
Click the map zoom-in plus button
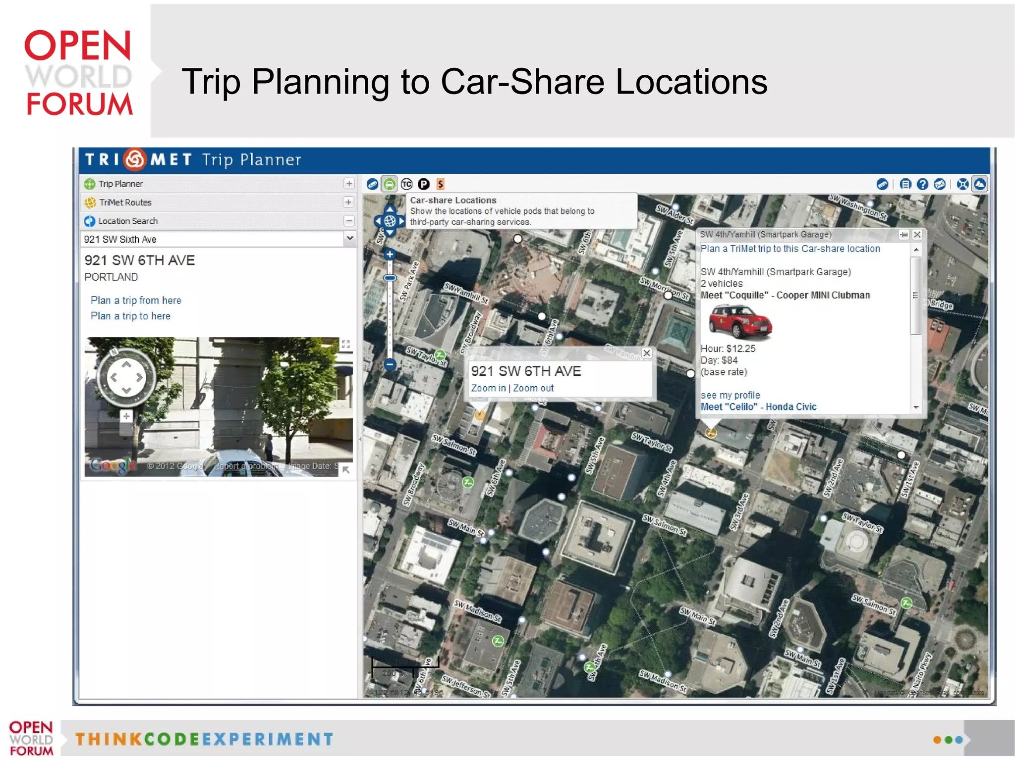[x=390, y=254]
